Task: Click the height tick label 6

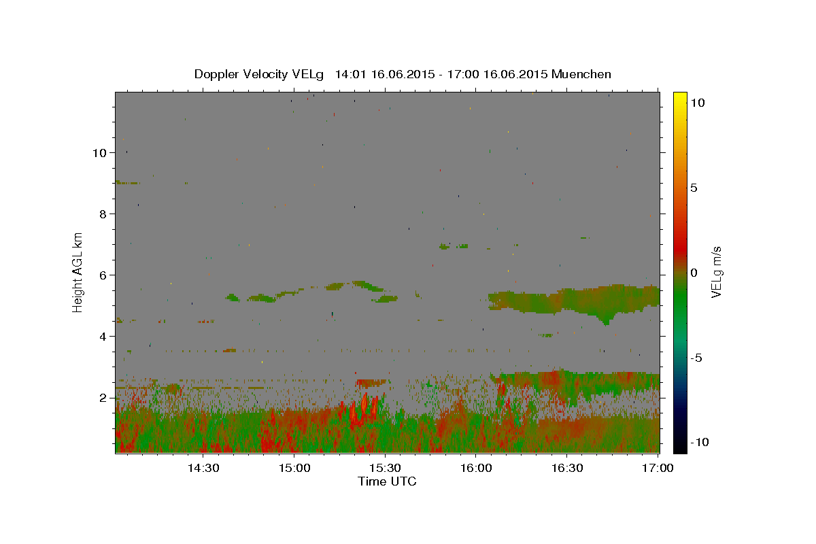Action: pos(103,275)
